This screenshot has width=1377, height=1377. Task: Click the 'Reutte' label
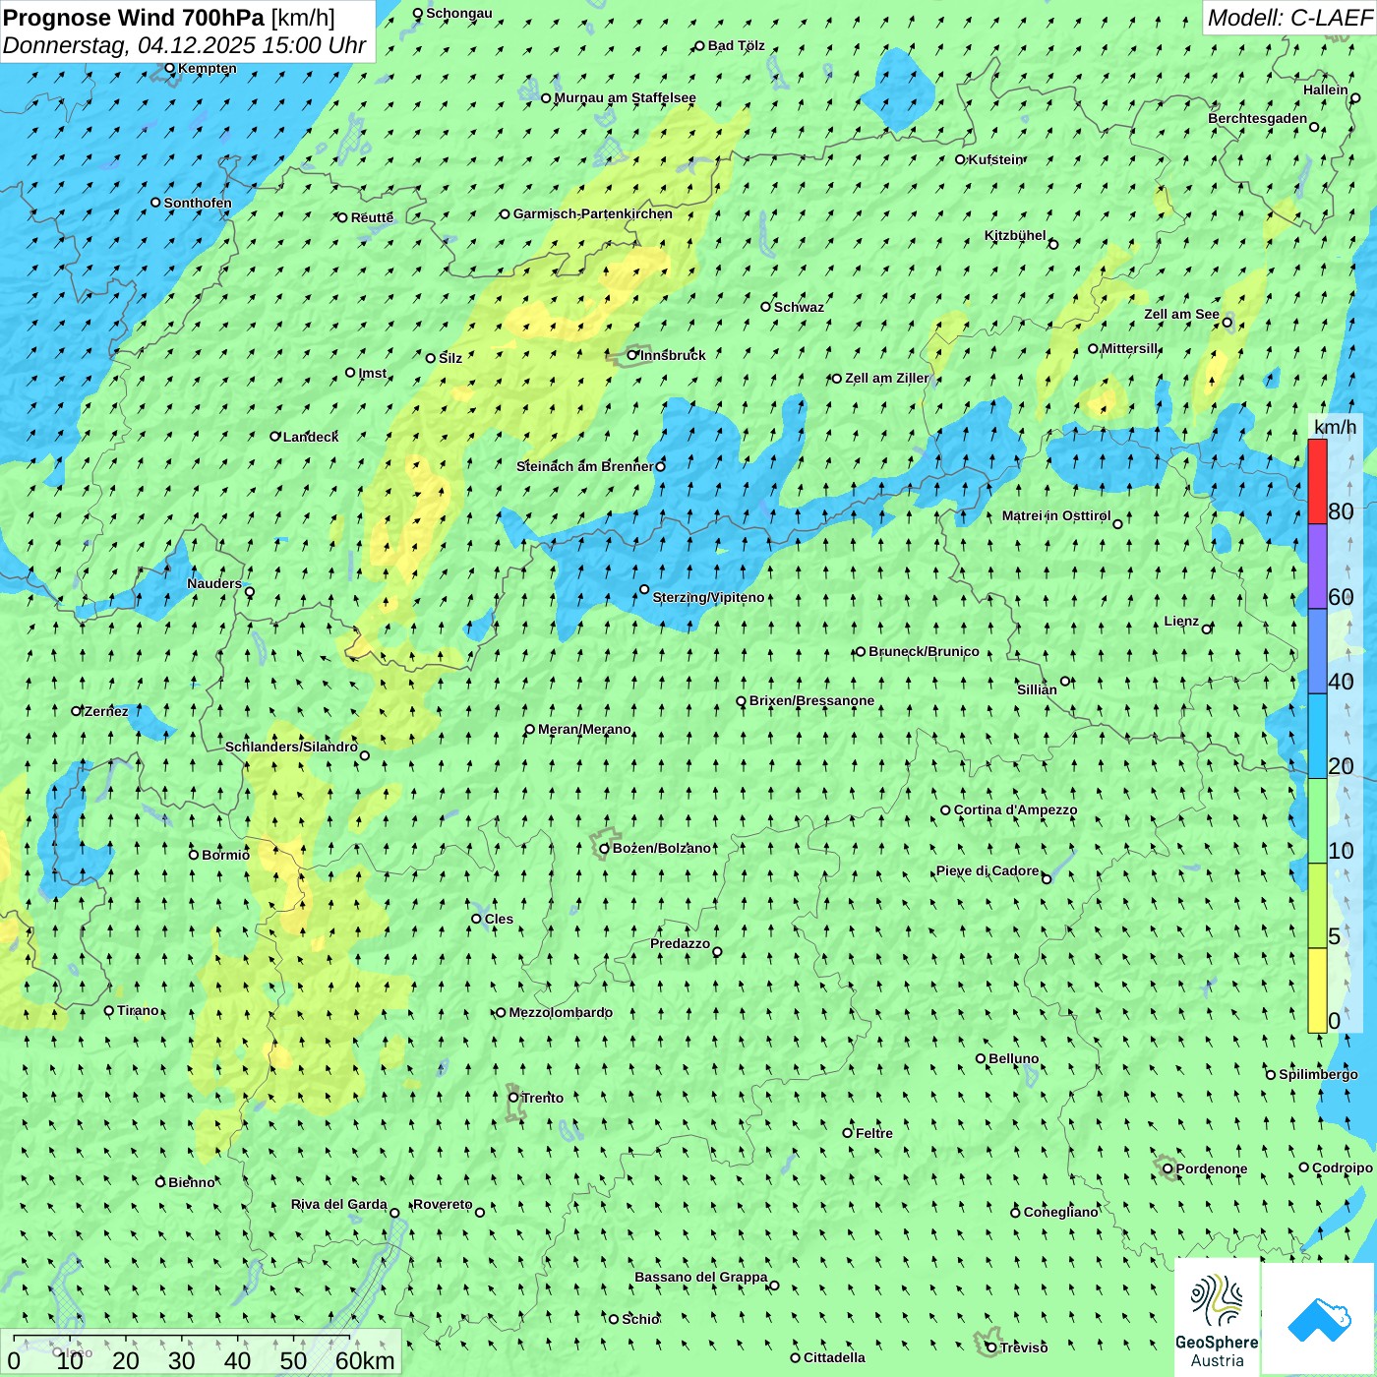372,217
